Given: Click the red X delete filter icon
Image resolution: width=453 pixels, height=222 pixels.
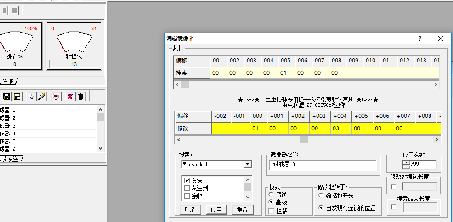Looking at the screenshot, I should 69,96.
